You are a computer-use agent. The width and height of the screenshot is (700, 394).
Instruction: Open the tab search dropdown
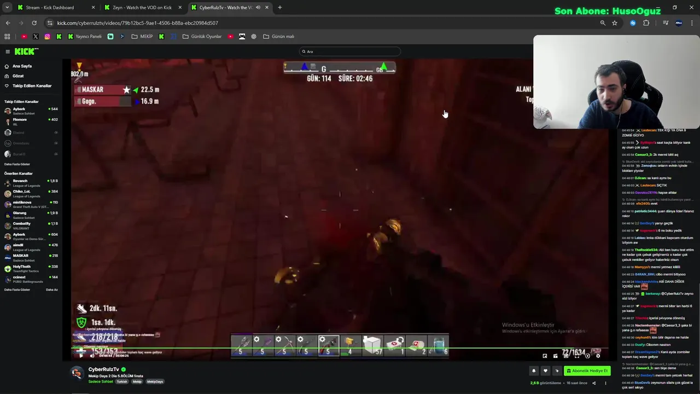(x=7, y=8)
